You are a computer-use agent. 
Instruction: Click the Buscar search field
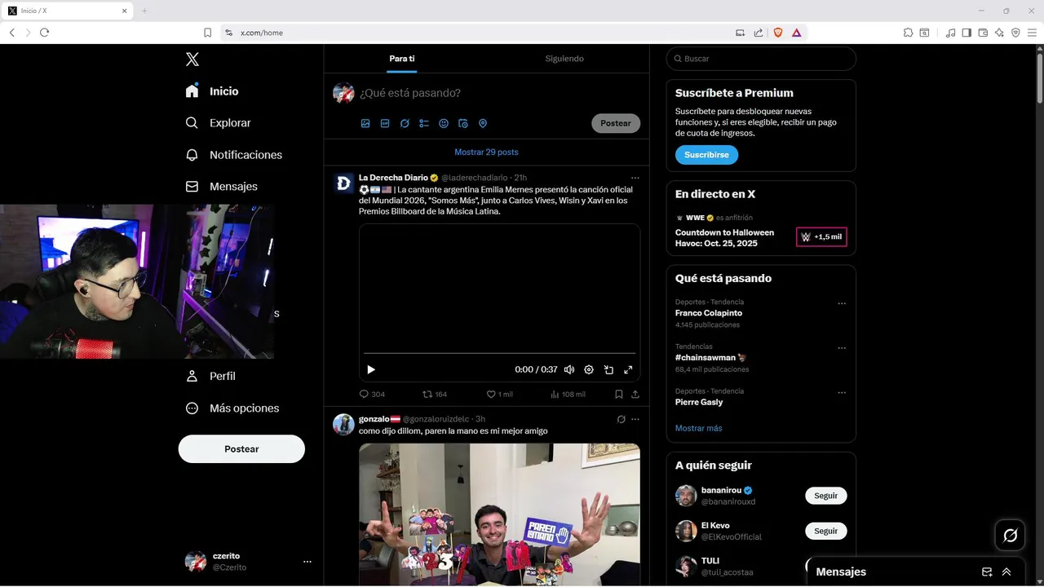[761, 59]
